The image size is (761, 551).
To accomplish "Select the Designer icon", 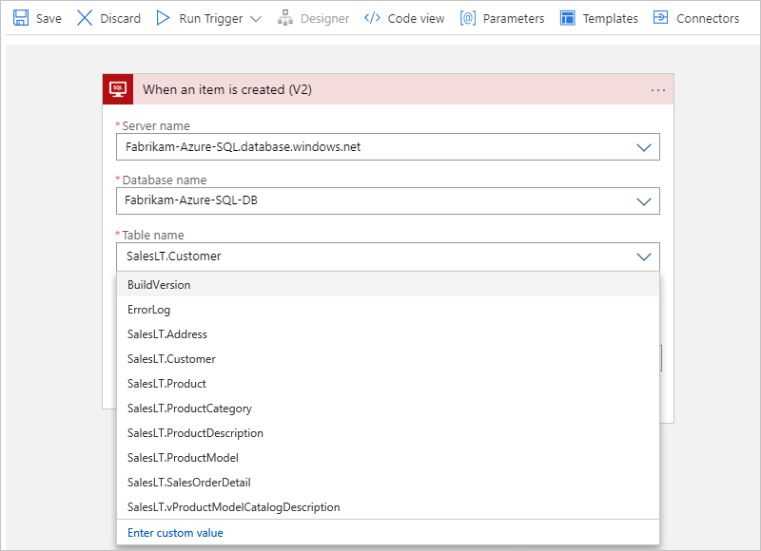I will pos(287,17).
